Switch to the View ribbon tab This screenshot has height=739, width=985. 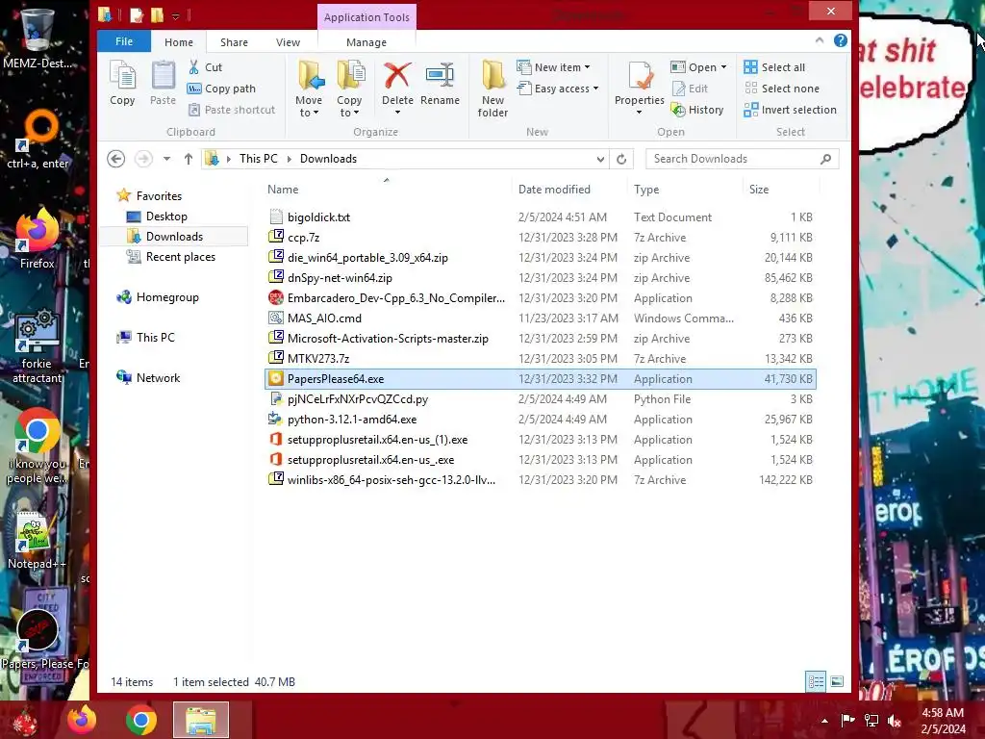coord(288,42)
